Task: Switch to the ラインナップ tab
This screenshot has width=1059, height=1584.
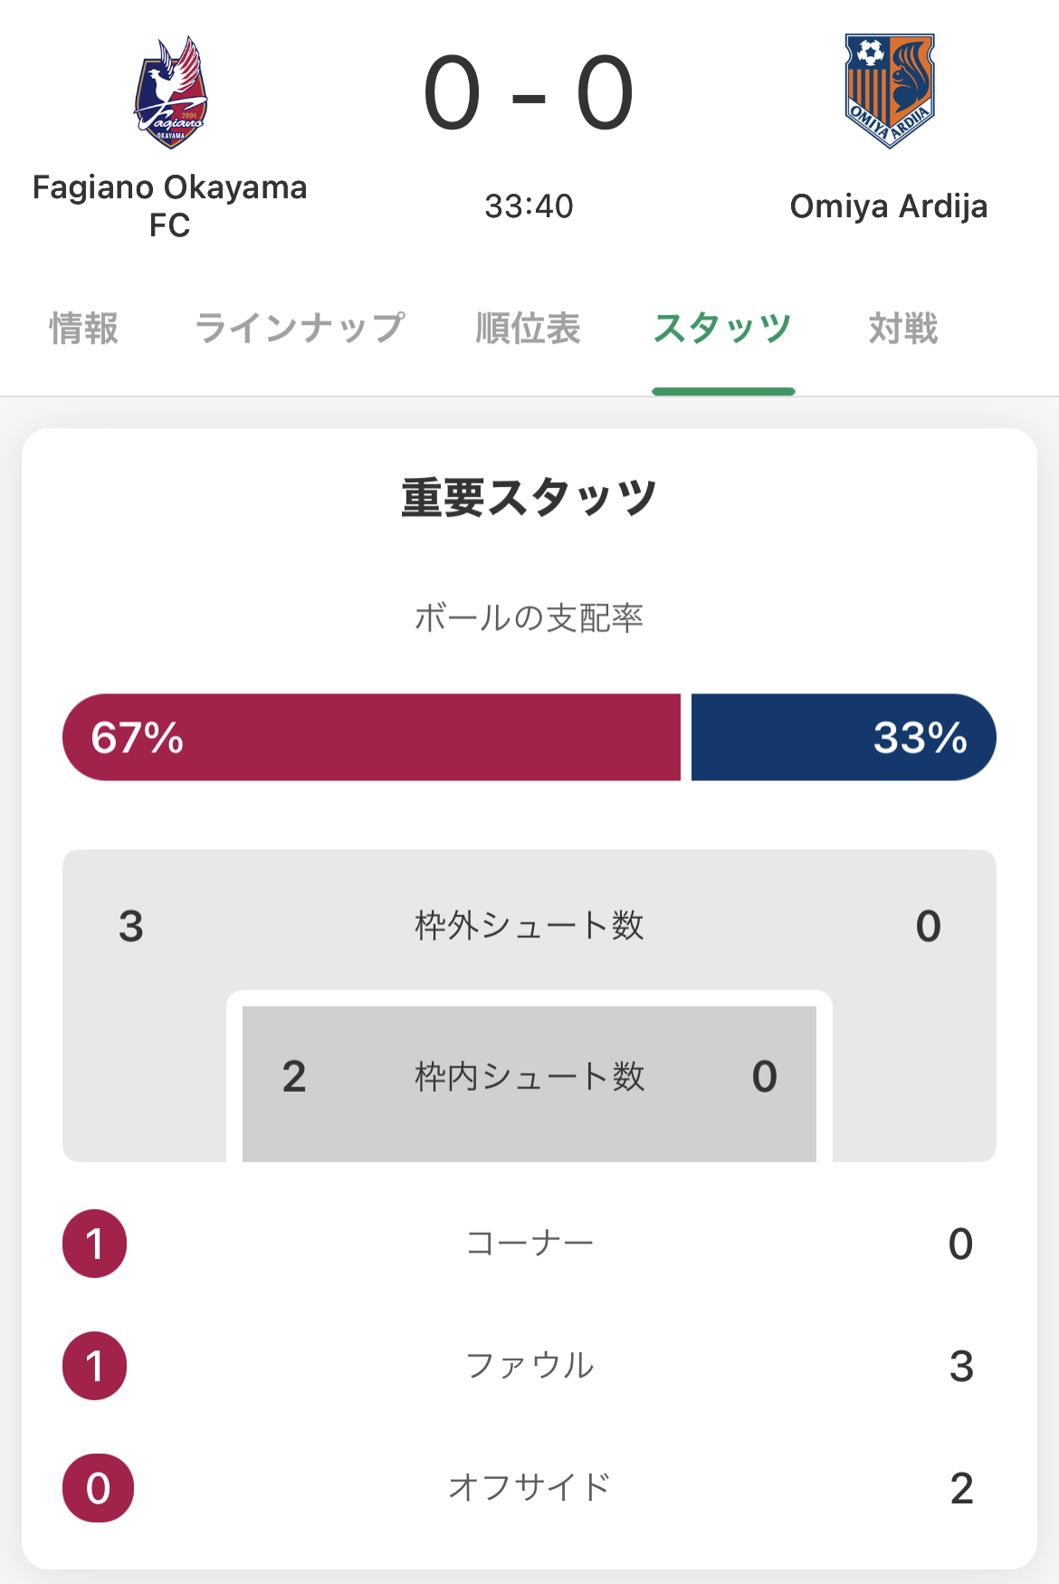Action: click(x=300, y=329)
